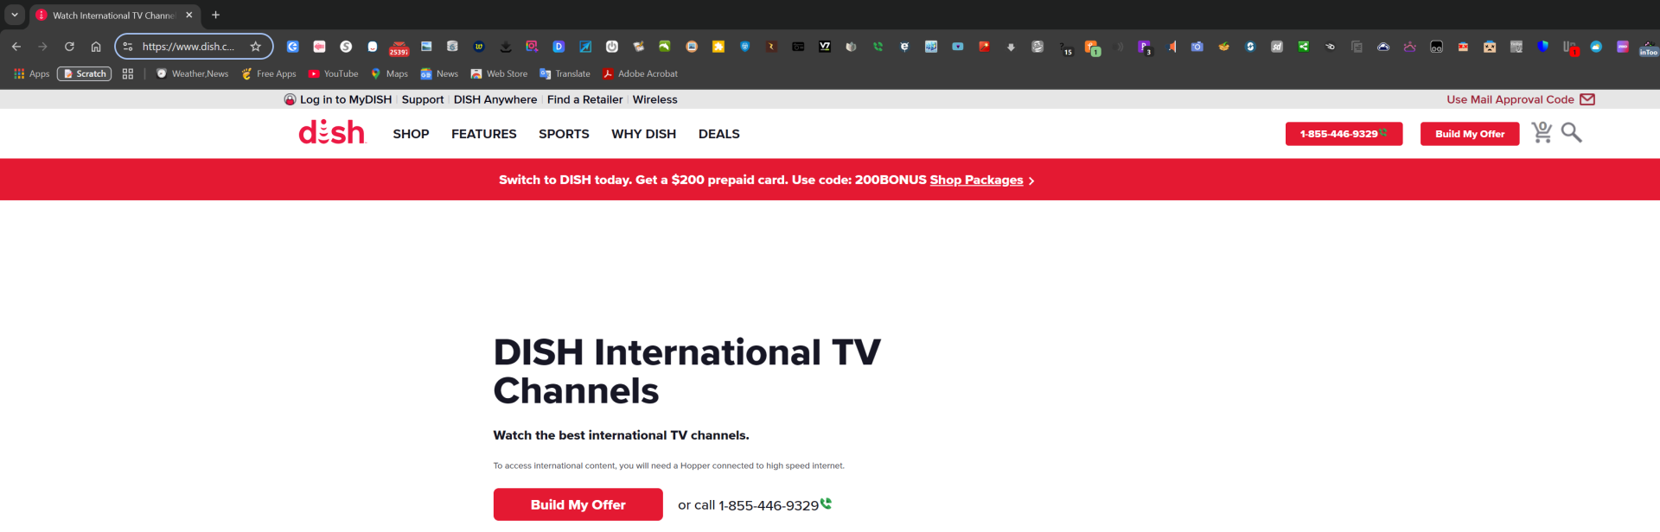Open the Translate bookmark
Image resolution: width=1660 pixels, height=532 pixels.
[565, 73]
